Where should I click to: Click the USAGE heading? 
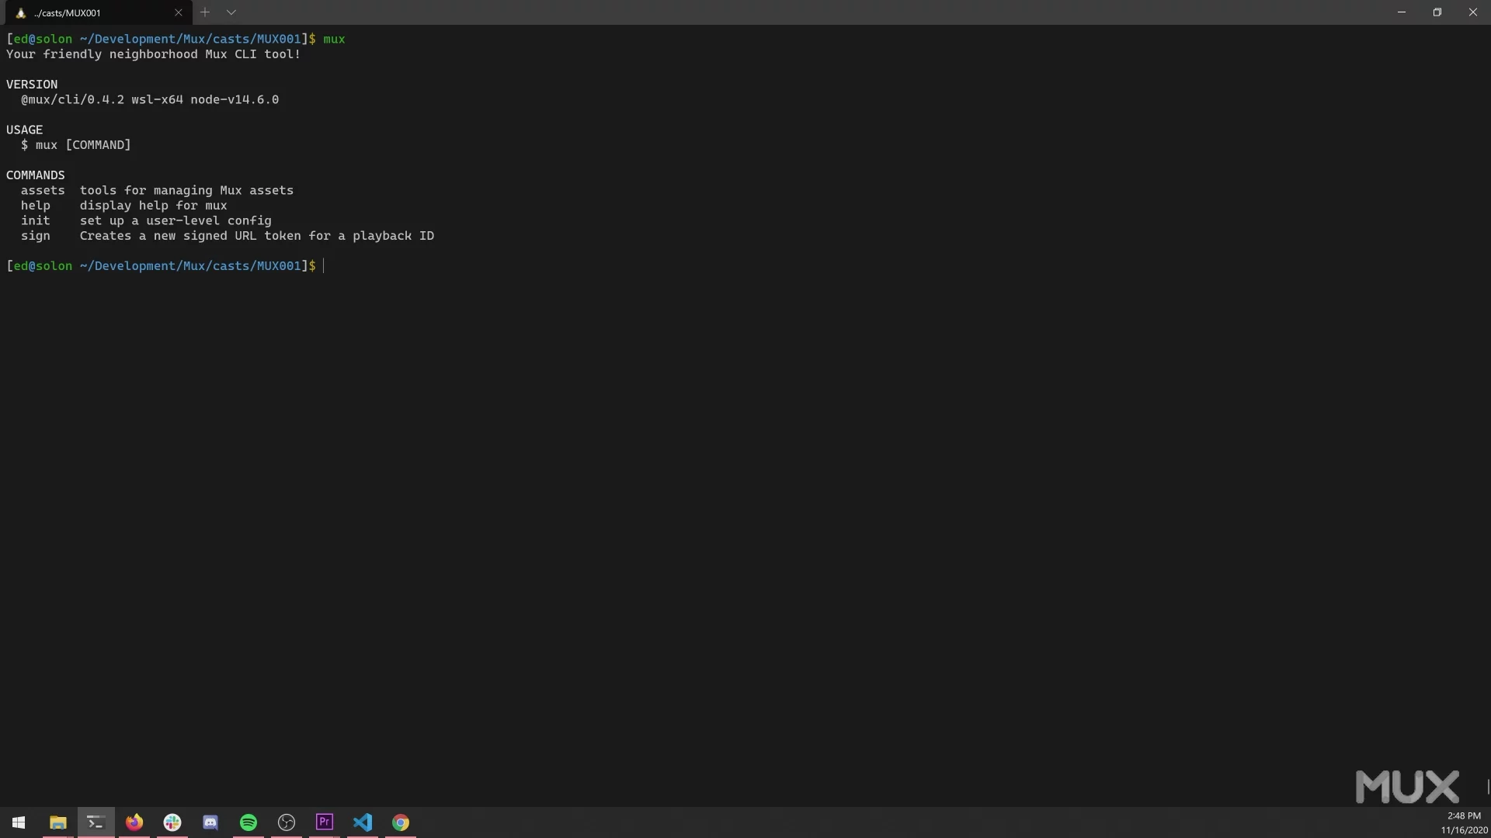pos(25,130)
